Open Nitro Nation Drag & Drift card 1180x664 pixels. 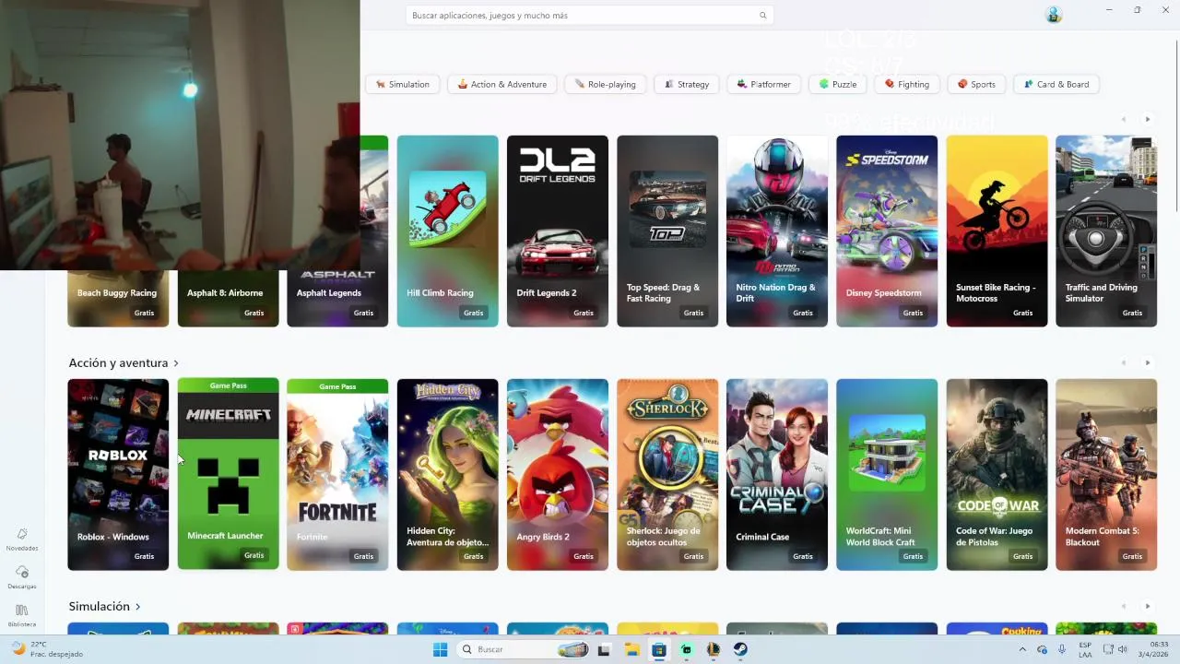(776, 231)
